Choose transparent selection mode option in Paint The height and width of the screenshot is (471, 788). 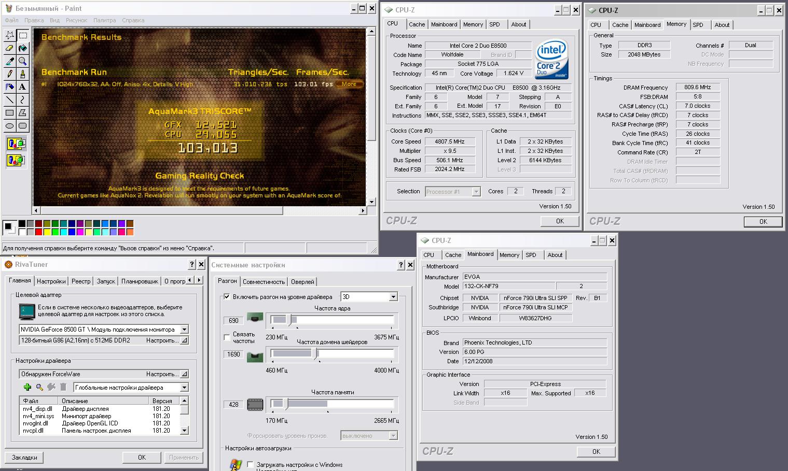[16, 160]
